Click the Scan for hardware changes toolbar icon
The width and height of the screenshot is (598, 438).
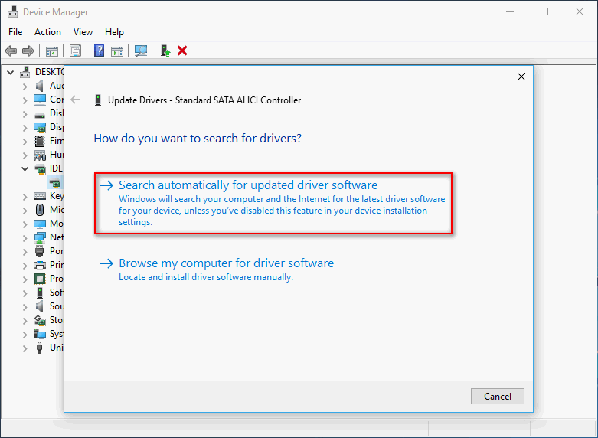click(141, 51)
